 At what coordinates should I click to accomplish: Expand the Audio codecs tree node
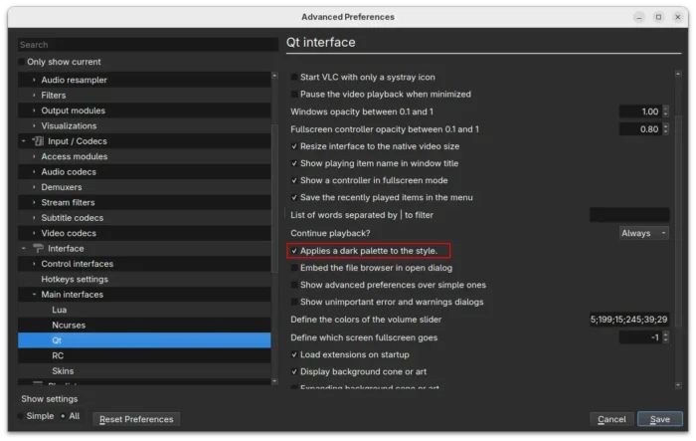pos(34,172)
